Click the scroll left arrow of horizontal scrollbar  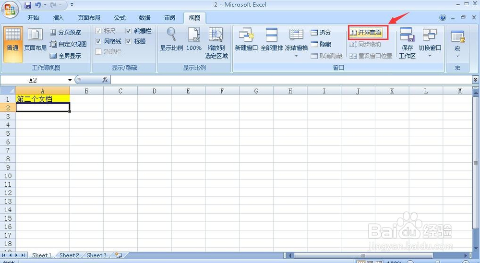coord(290,255)
